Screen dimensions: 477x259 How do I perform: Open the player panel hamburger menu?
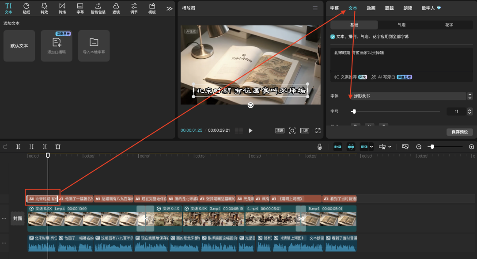point(315,8)
